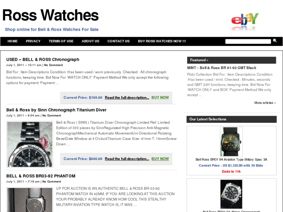283x212 pixels.
Task: Open the Home menu item
Action: (x=12, y=41)
